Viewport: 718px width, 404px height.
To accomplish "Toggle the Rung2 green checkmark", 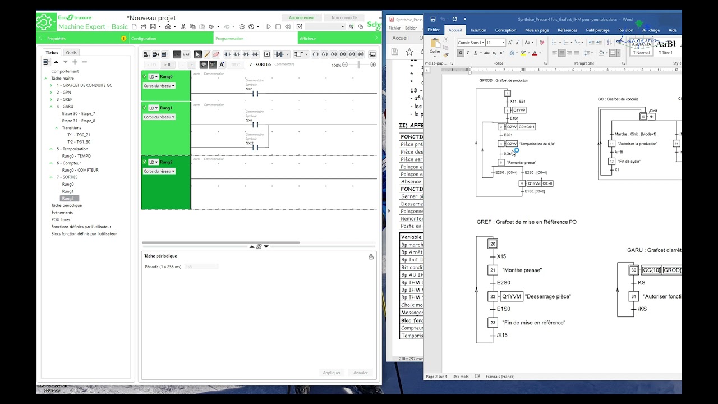I will click(x=144, y=162).
